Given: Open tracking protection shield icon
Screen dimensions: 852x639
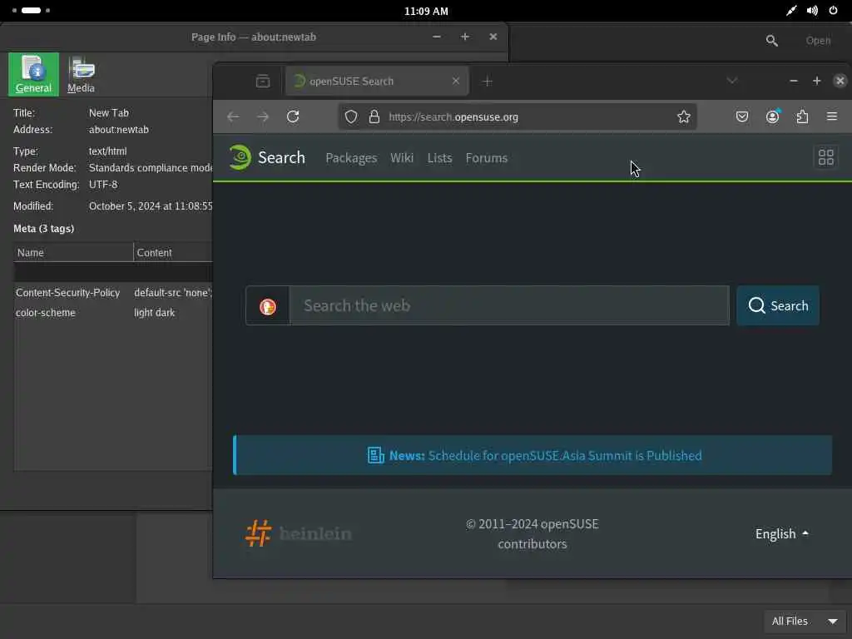Looking at the screenshot, I should pyautogui.click(x=351, y=116).
